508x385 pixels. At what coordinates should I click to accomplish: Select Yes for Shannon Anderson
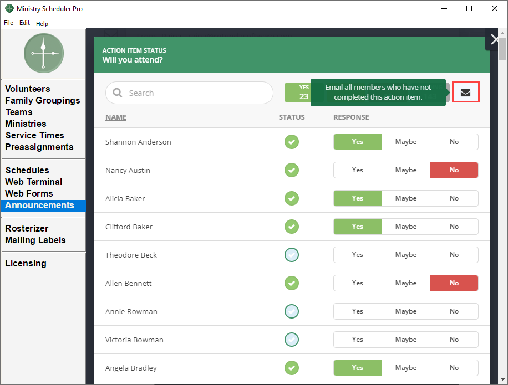tap(357, 142)
